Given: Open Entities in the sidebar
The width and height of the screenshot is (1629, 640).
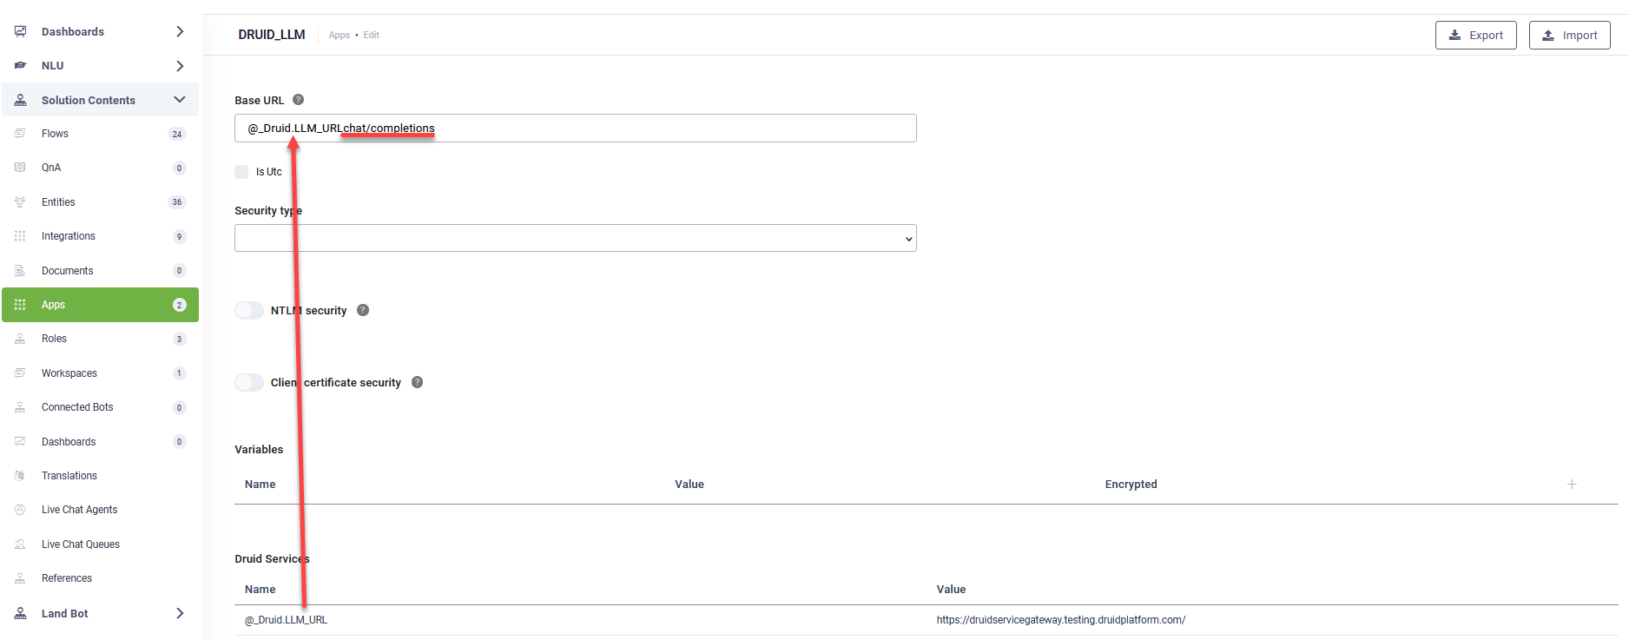Looking at the screenshot, I should [x=58, y=202].
